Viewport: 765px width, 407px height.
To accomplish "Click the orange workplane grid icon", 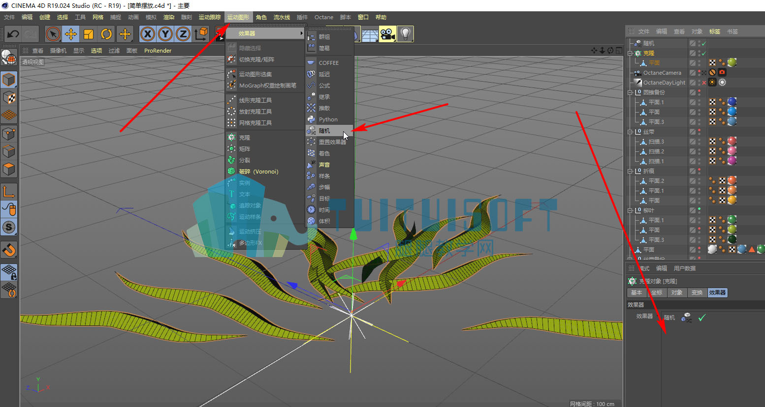I will point(9,116).
